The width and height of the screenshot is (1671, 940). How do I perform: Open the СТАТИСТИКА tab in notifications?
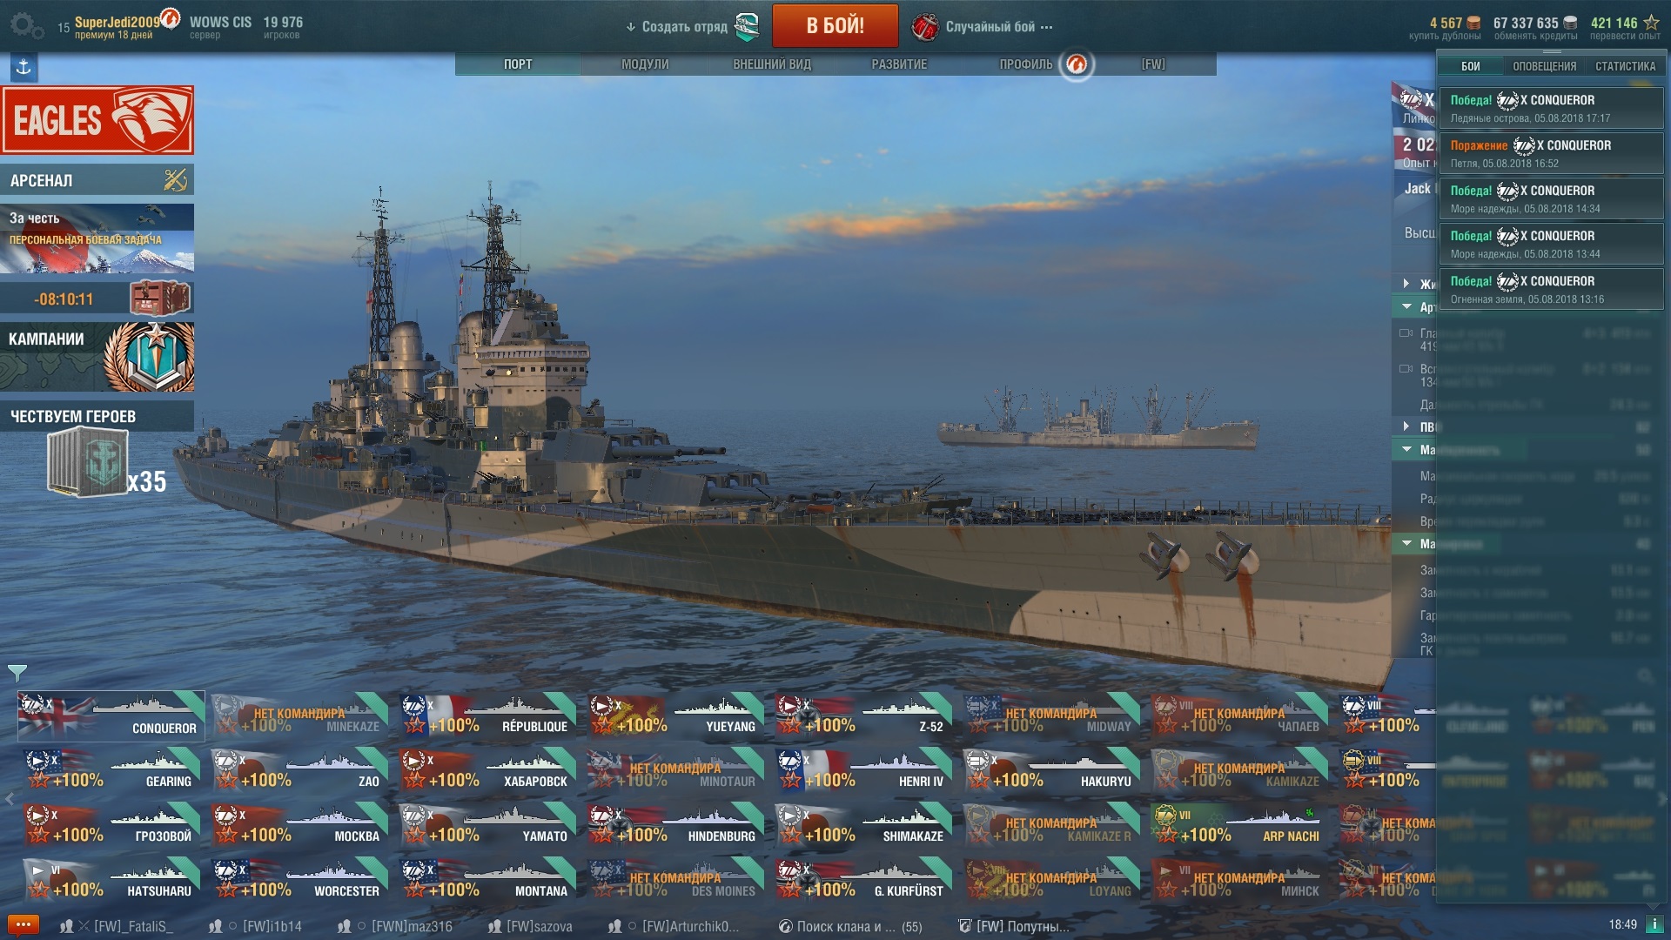click(x=1625, y=66)
